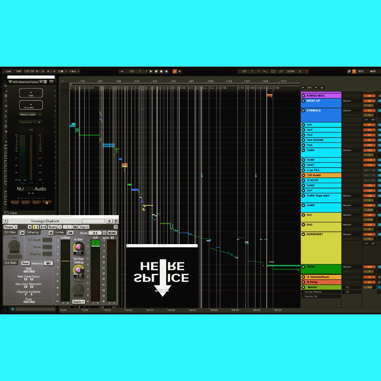The image size is (381, 381).
Task: Click the Punch-Out switch icon
Action: tap(281, 71)
